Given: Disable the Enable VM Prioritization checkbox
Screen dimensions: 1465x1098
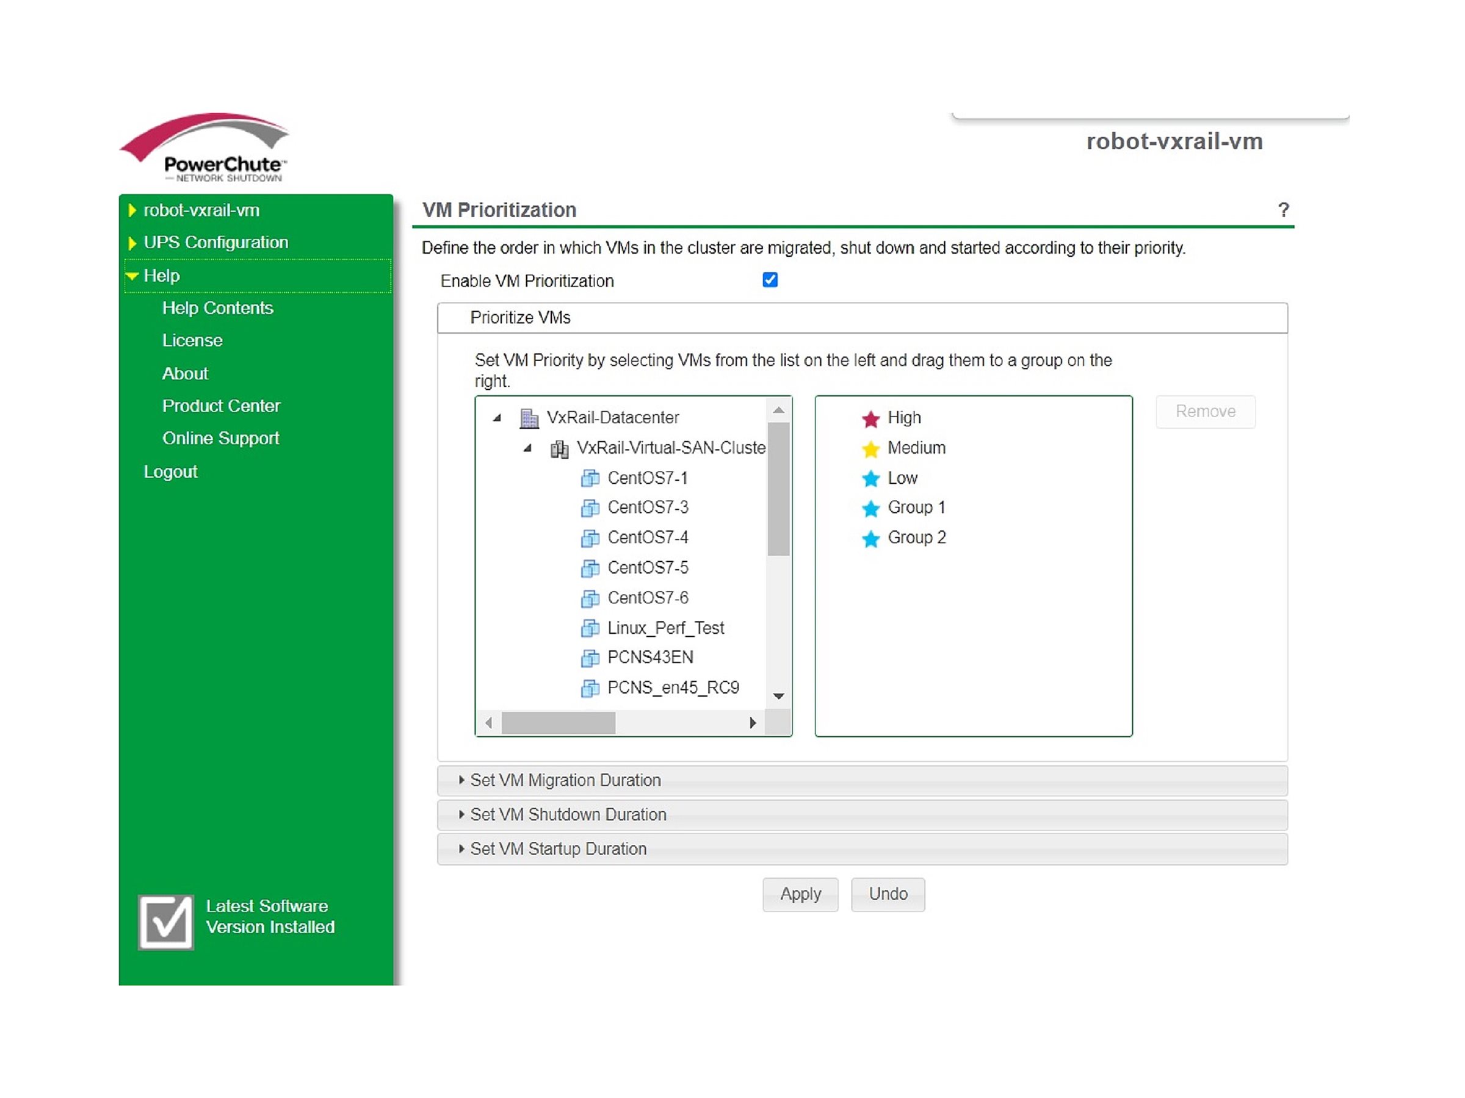Looking at the screenshot, I should (x=770, y=280).
